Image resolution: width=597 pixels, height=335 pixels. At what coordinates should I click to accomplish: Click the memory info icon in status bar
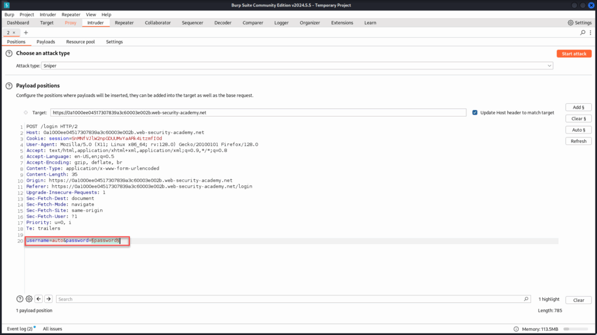click(x=516, y=329)
